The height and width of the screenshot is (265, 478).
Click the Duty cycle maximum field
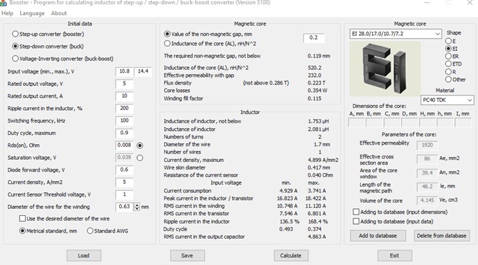click(x=125, y=133)
